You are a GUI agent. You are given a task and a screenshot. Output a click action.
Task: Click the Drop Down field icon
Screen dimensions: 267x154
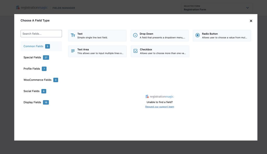[135, 35]
